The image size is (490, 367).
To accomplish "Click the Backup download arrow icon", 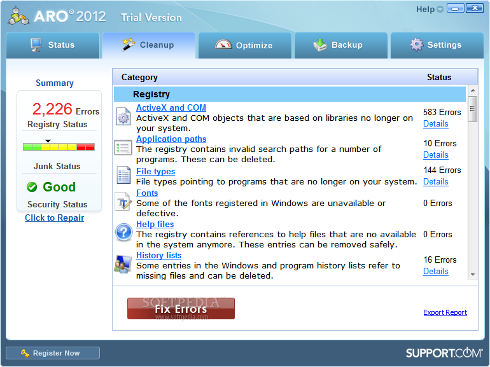I will [x=319, y=45].
